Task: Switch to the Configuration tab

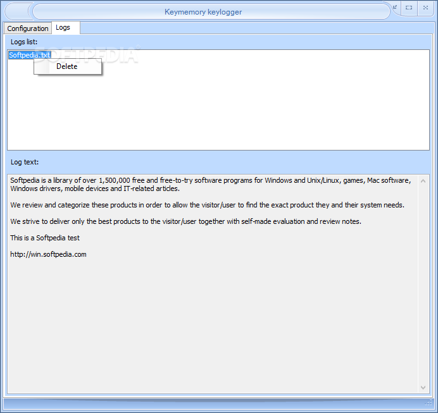Action: [x=28, y=28]
